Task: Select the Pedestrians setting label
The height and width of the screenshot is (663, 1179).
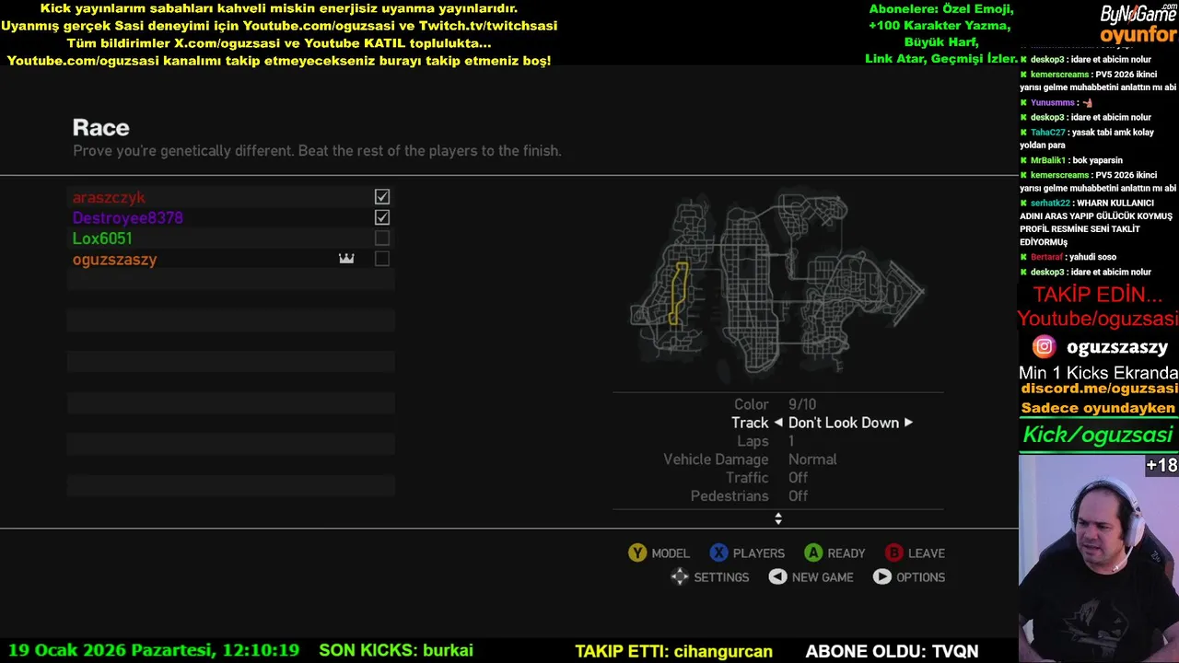Action: (730, 496)
